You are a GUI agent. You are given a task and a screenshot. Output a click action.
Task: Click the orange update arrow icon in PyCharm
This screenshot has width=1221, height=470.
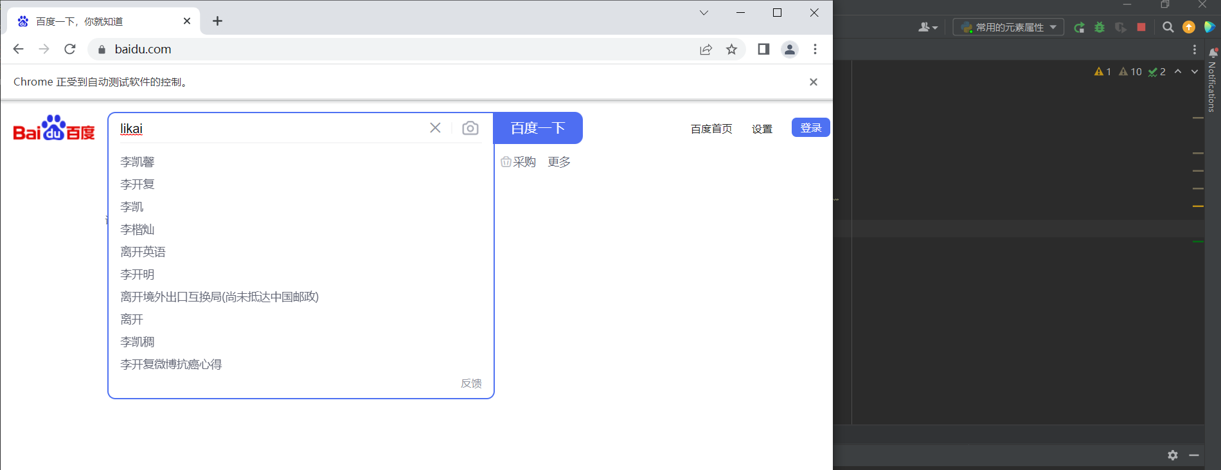1189,27
